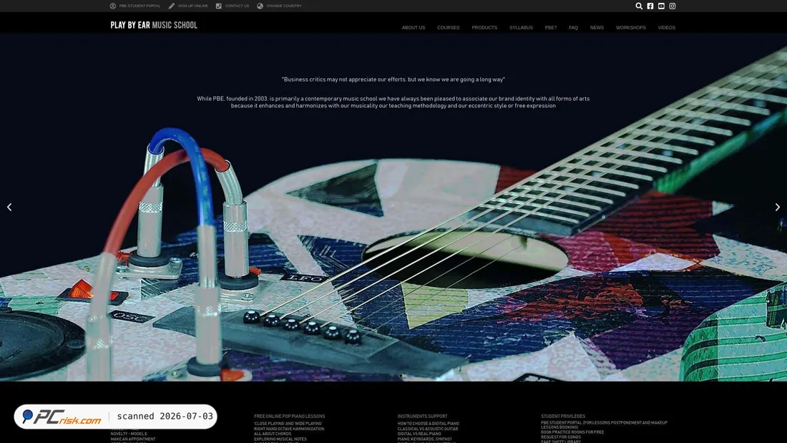
Task: Open Make an Appointment footer link
Action: pyautogui.click(x=133, y=439)
